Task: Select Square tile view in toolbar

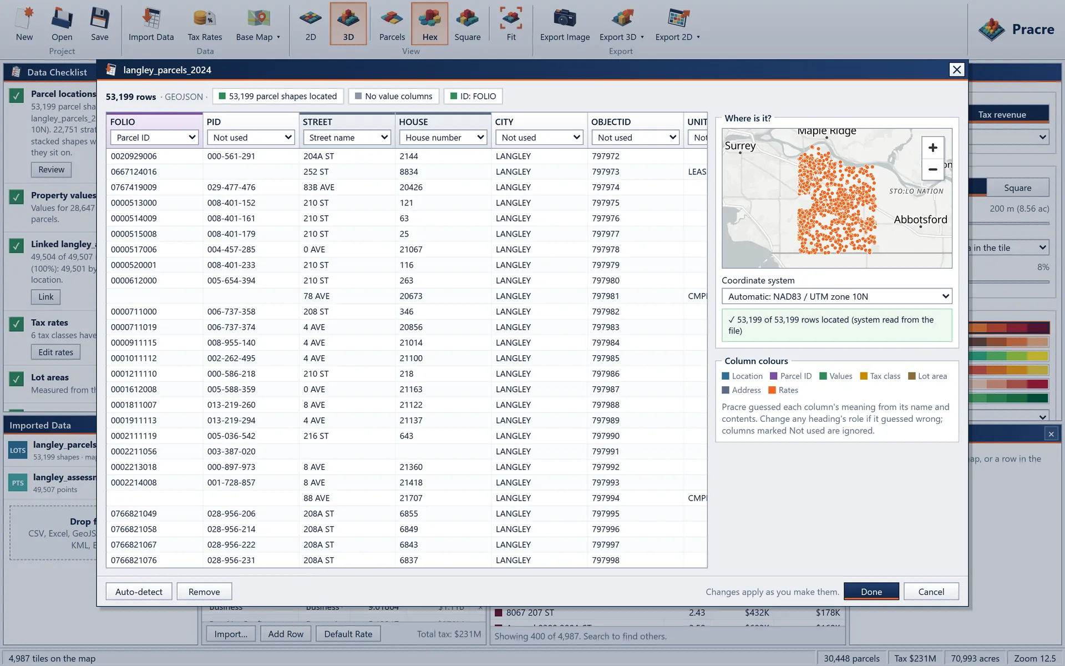Action: click(x=468, y=25)
